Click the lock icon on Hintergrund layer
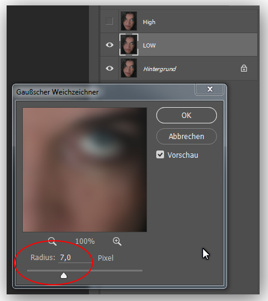268x301 pixels. point(244,69)
